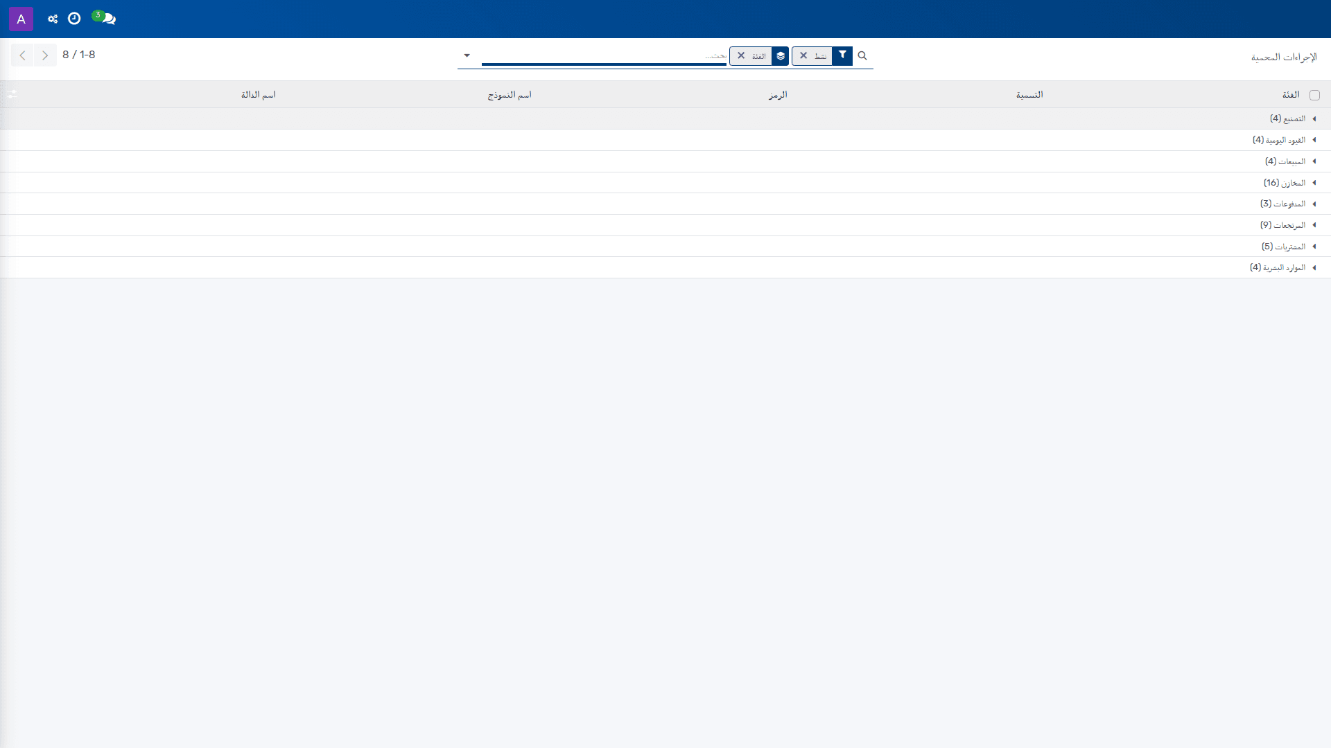Remove the الفئة group-by tag
Screen dimensions: 1331x748
coord(741,55)
